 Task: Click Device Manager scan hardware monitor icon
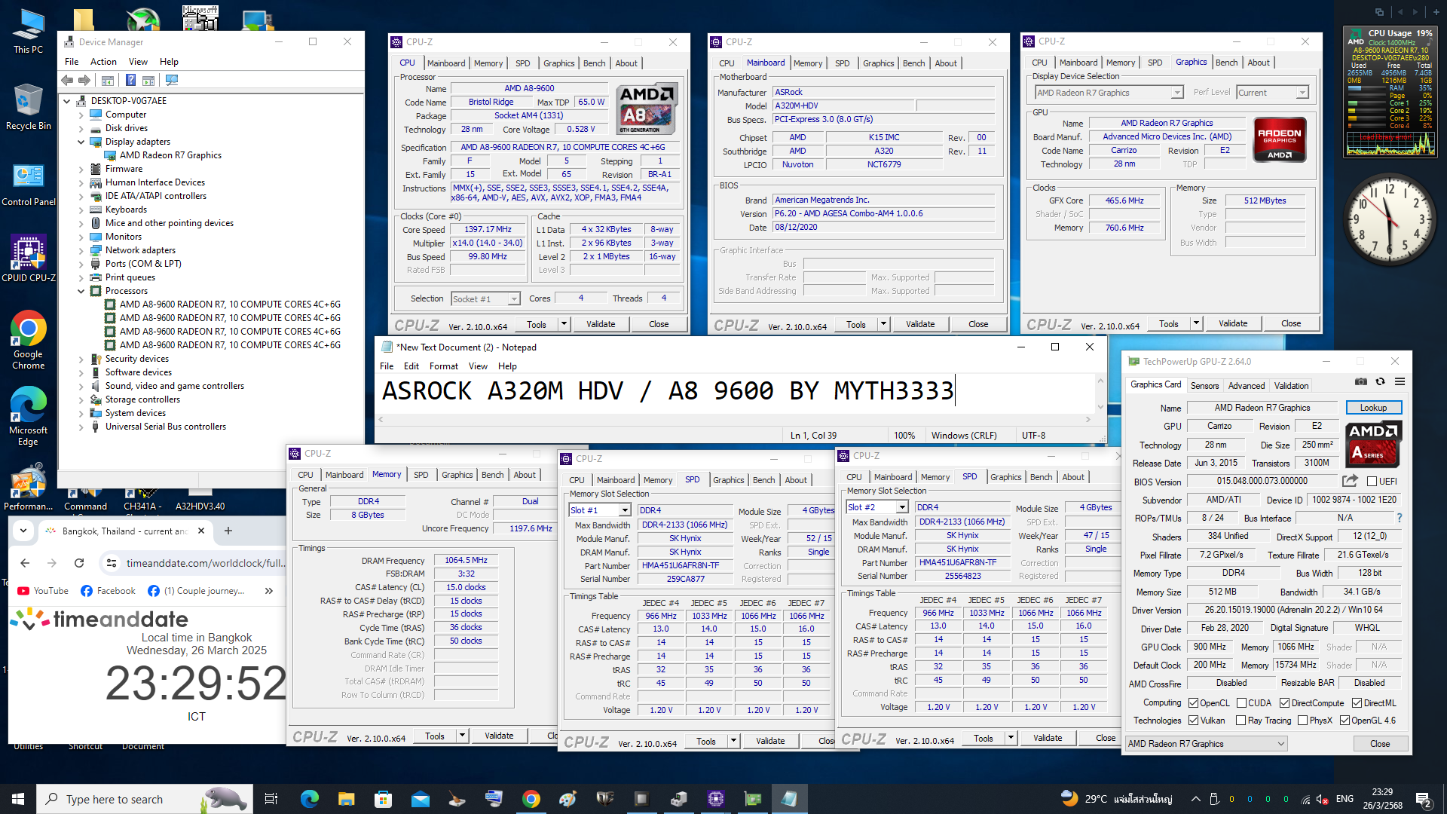pos(172,80)
